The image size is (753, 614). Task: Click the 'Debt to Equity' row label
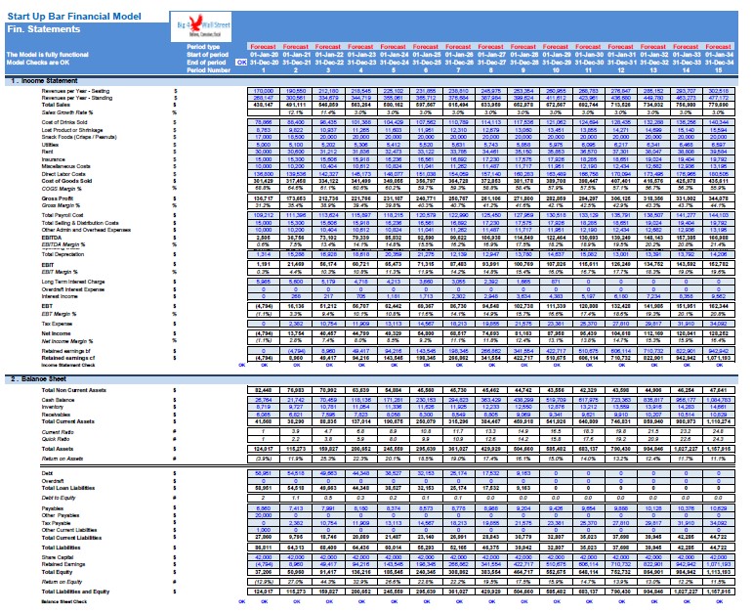[60, 498]
